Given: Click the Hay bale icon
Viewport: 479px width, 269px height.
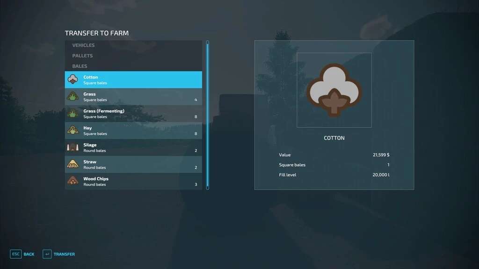Looking at the screenshot, I should point(73,130).
